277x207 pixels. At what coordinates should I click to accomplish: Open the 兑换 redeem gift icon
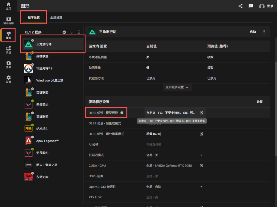coord(8,65)
